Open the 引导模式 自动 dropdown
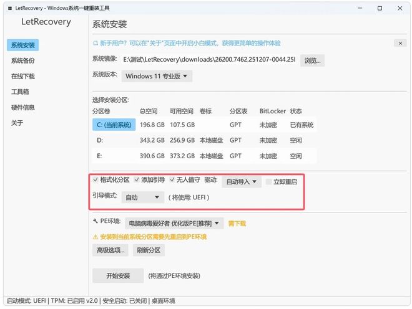This screenshot has height=309, width=412. [143, 197]
